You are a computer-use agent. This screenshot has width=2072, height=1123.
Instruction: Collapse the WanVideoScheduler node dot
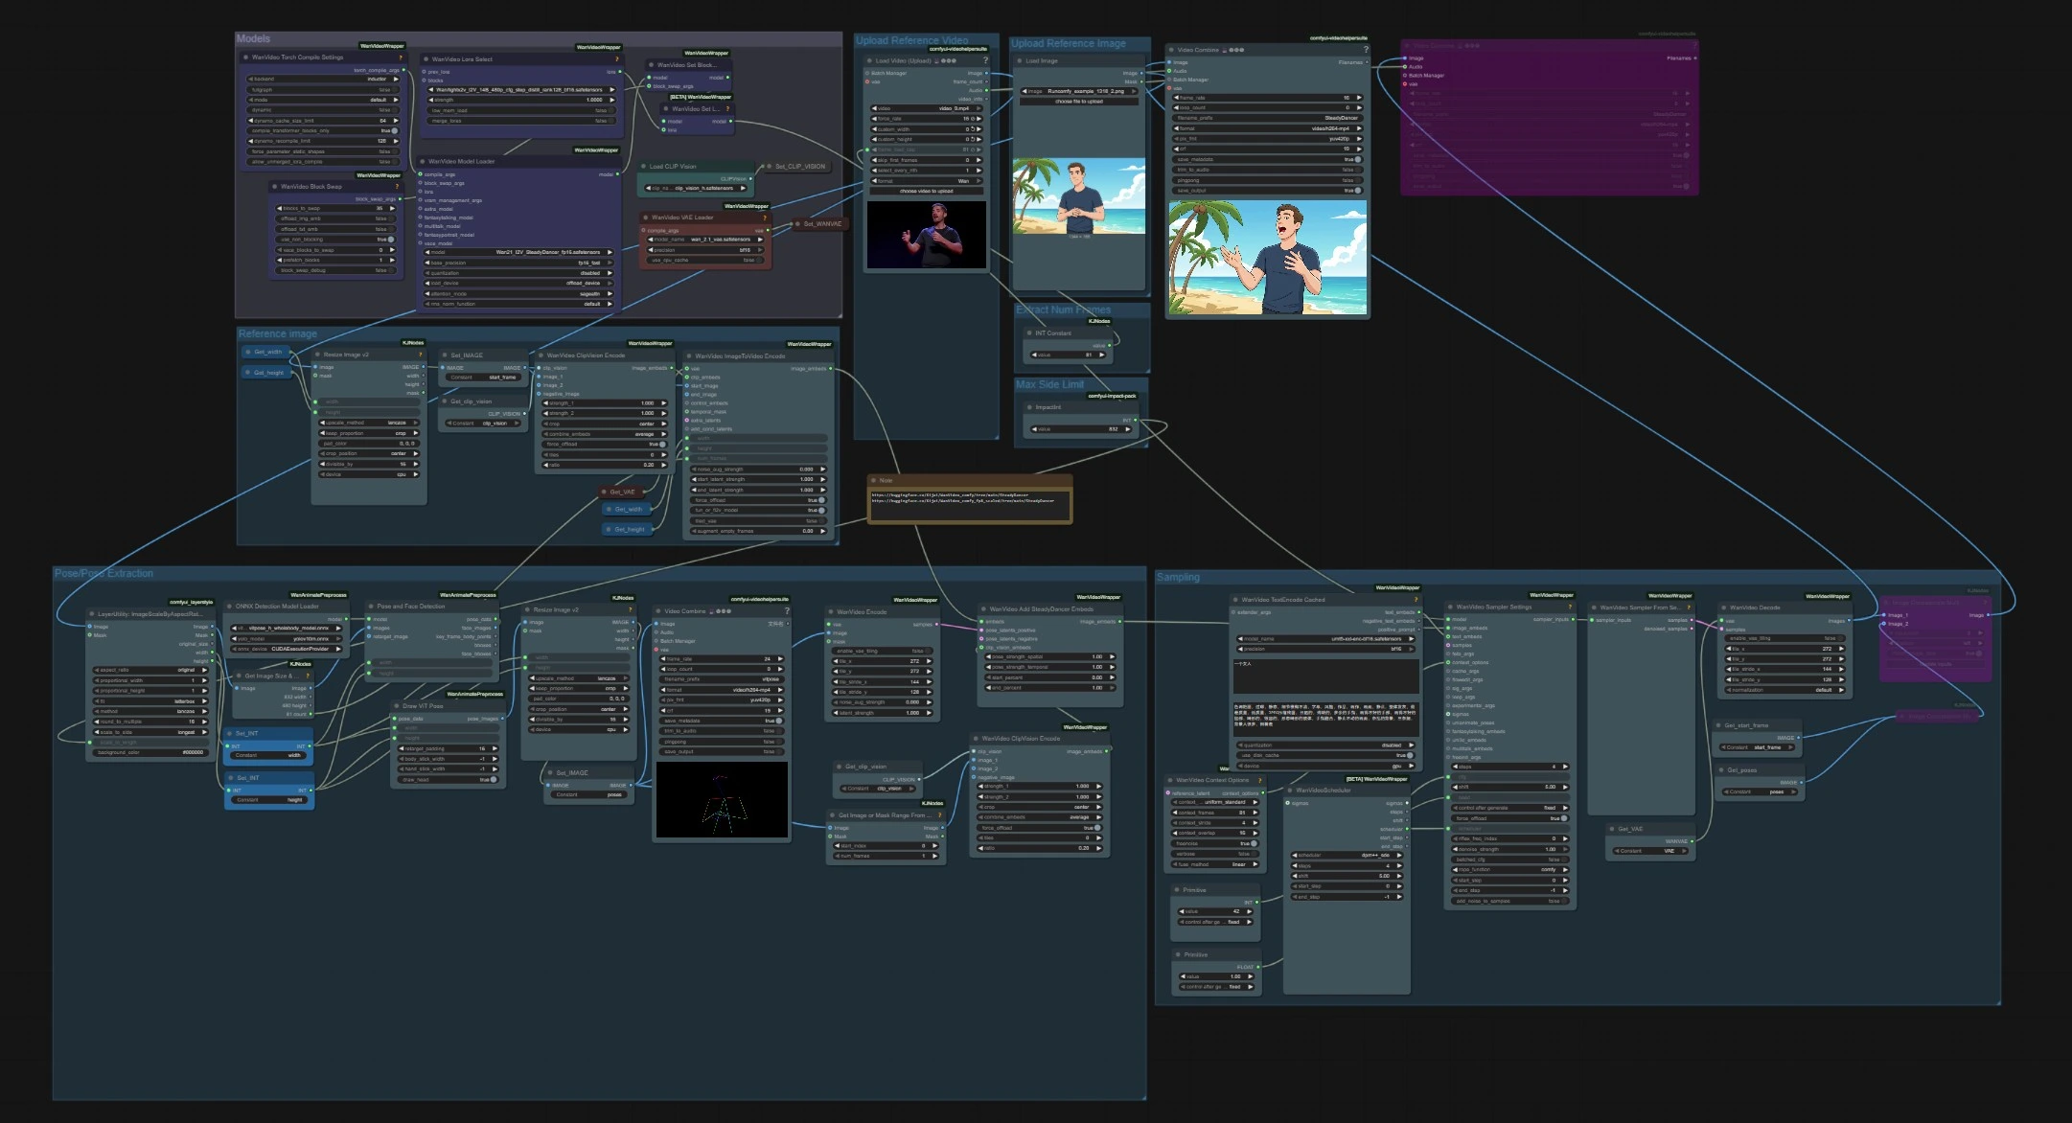1290,791
